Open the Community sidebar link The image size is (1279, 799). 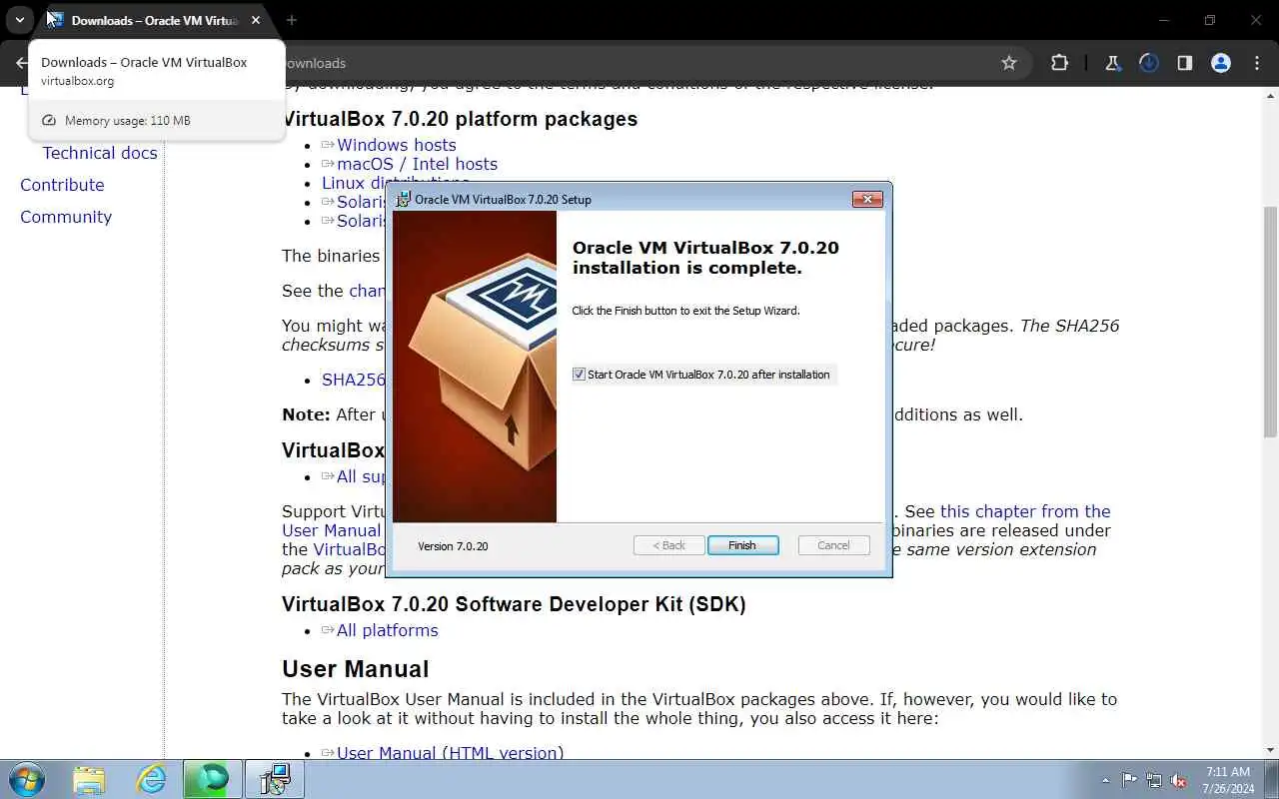point(66,217)
